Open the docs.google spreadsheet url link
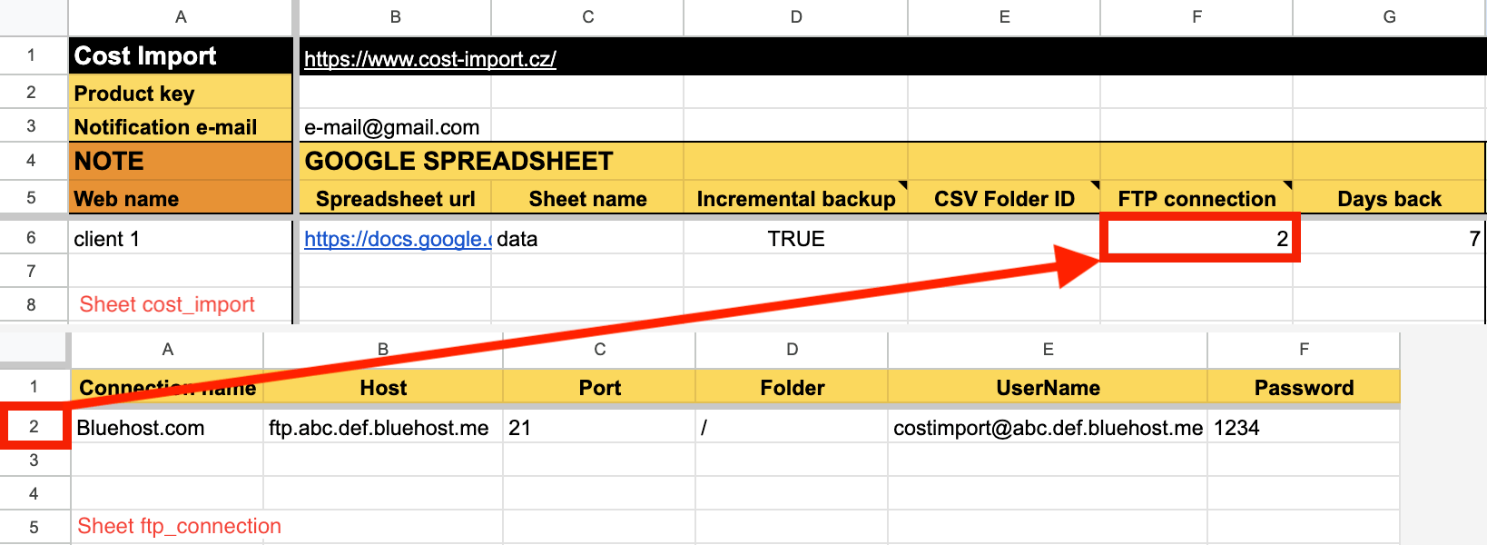1487x545 pixels. tap(398, 239)
